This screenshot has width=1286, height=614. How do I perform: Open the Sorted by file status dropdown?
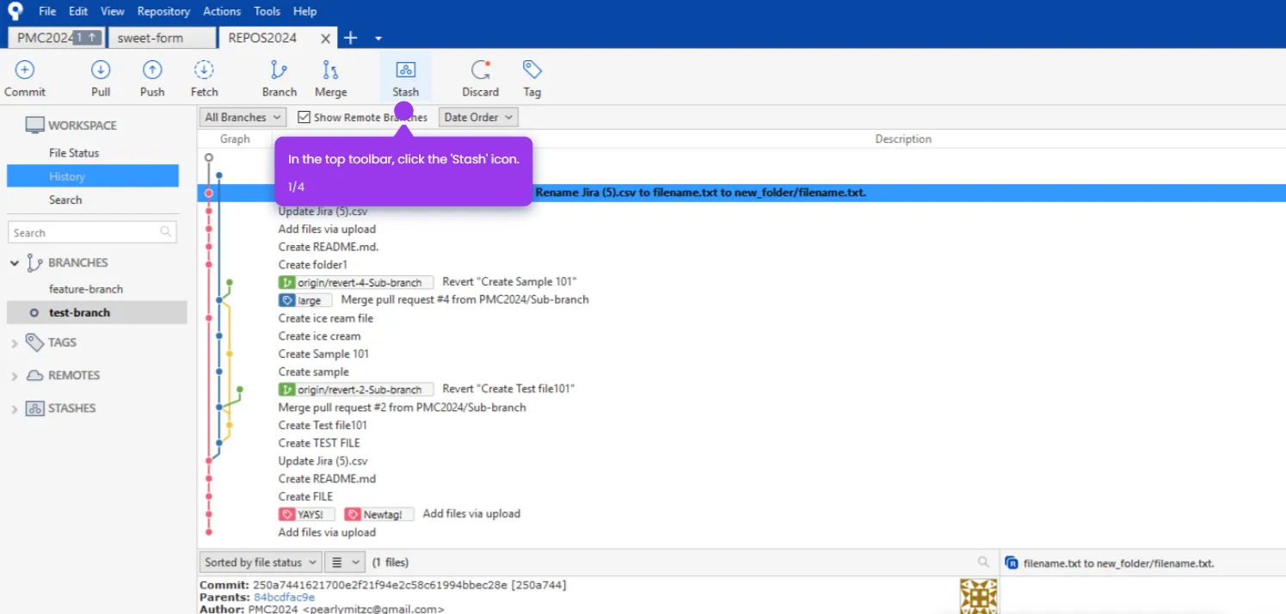261,562
